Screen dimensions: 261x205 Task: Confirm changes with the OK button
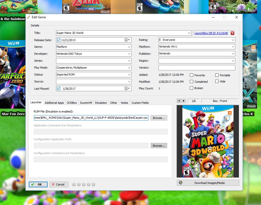(x=38, y=184)
